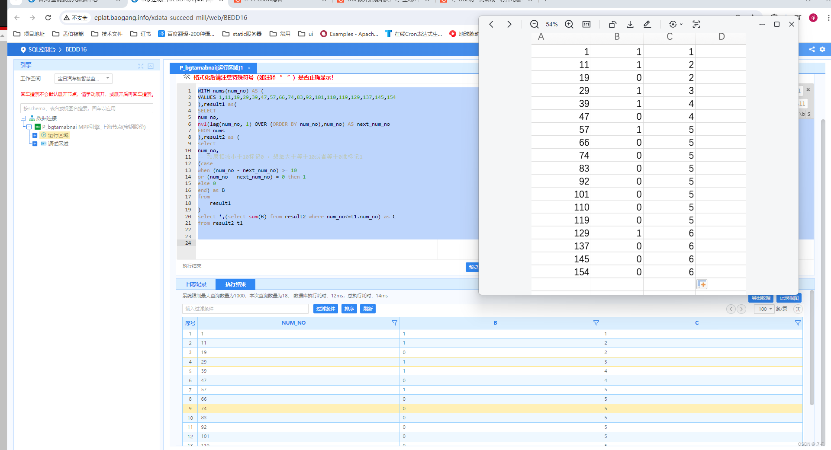Select result row 9 with NUM_NO 74

493,409
